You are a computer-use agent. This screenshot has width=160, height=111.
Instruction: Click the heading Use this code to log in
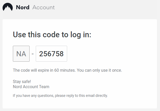pyautogui.click(x=52, y=35)
